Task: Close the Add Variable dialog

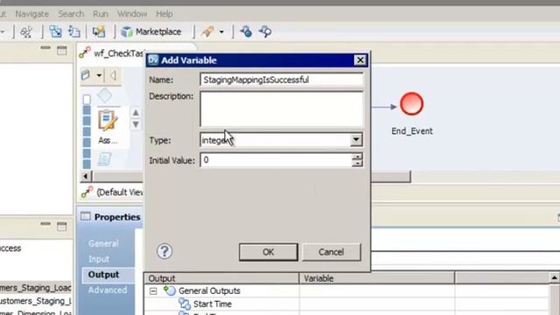Action: (x=360, y=60)
